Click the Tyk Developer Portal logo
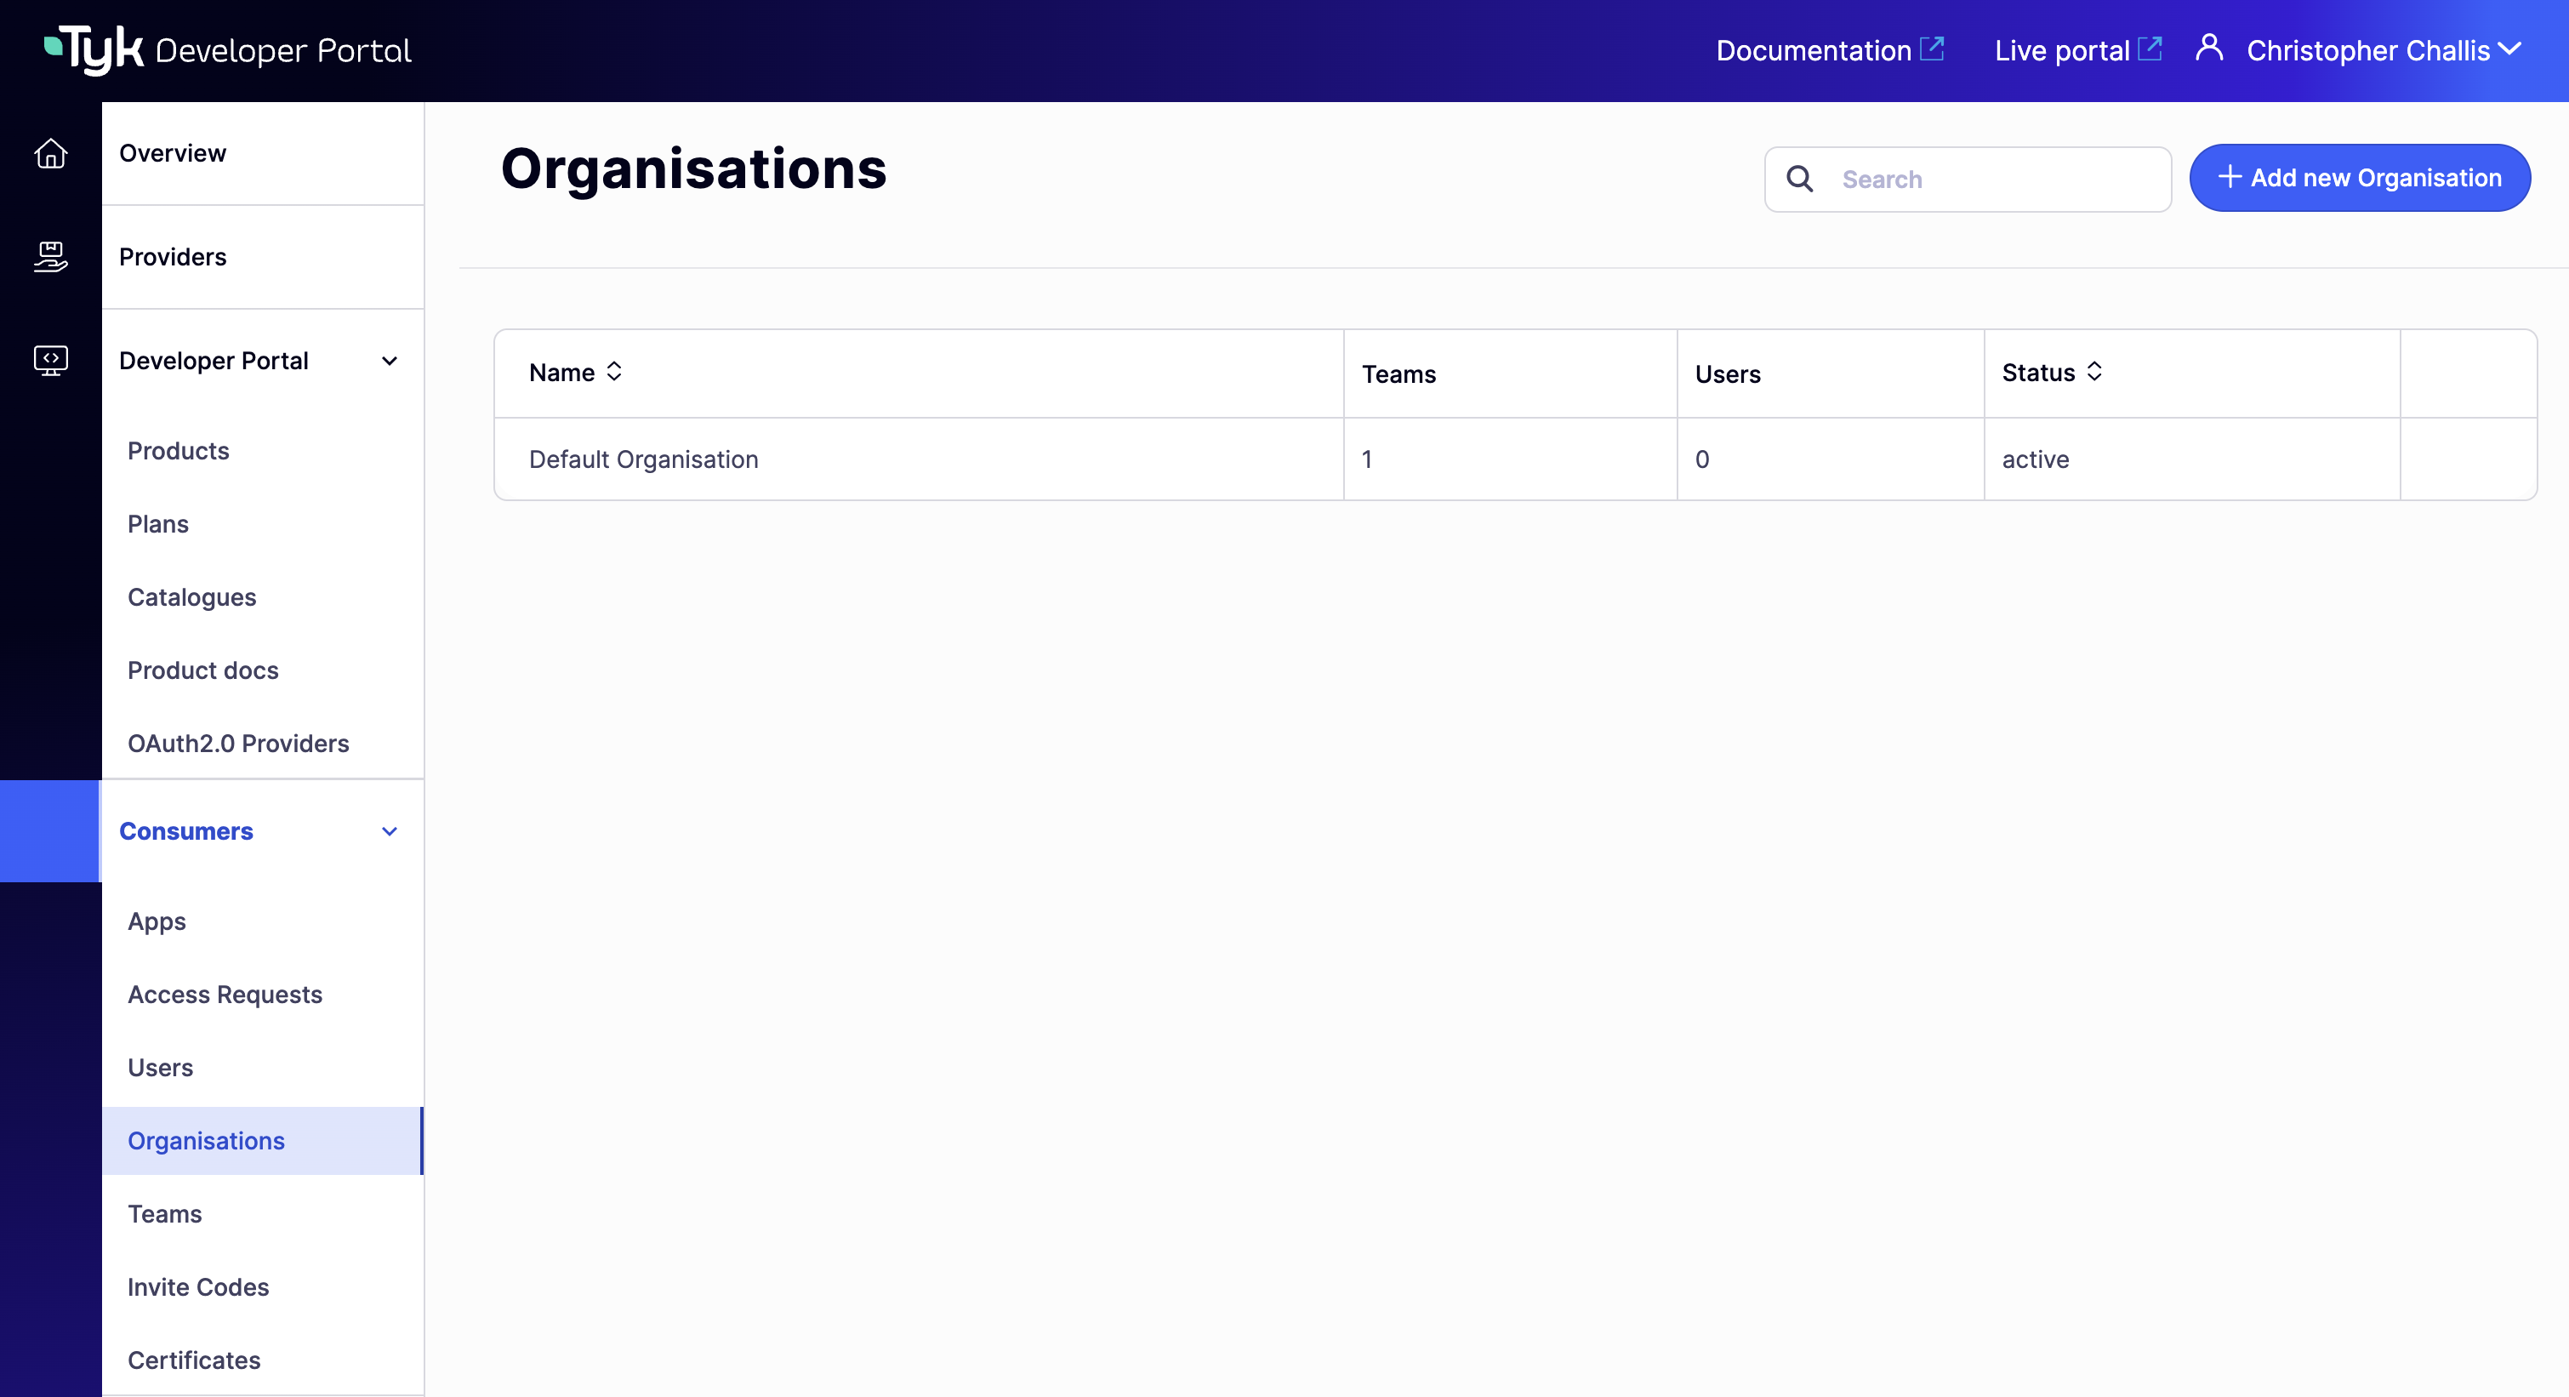Image resolution: width=2569 pixels, height=1397 pixels. tap(227, 50)
